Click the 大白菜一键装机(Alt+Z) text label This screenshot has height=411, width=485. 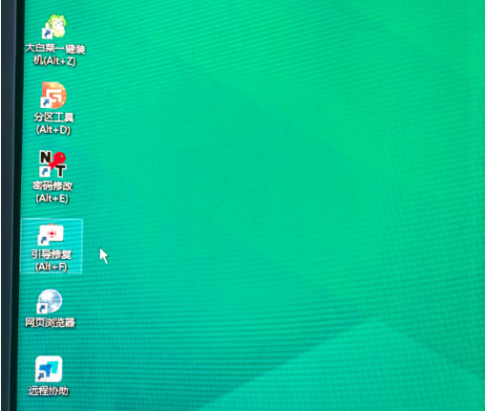point(55,54)
